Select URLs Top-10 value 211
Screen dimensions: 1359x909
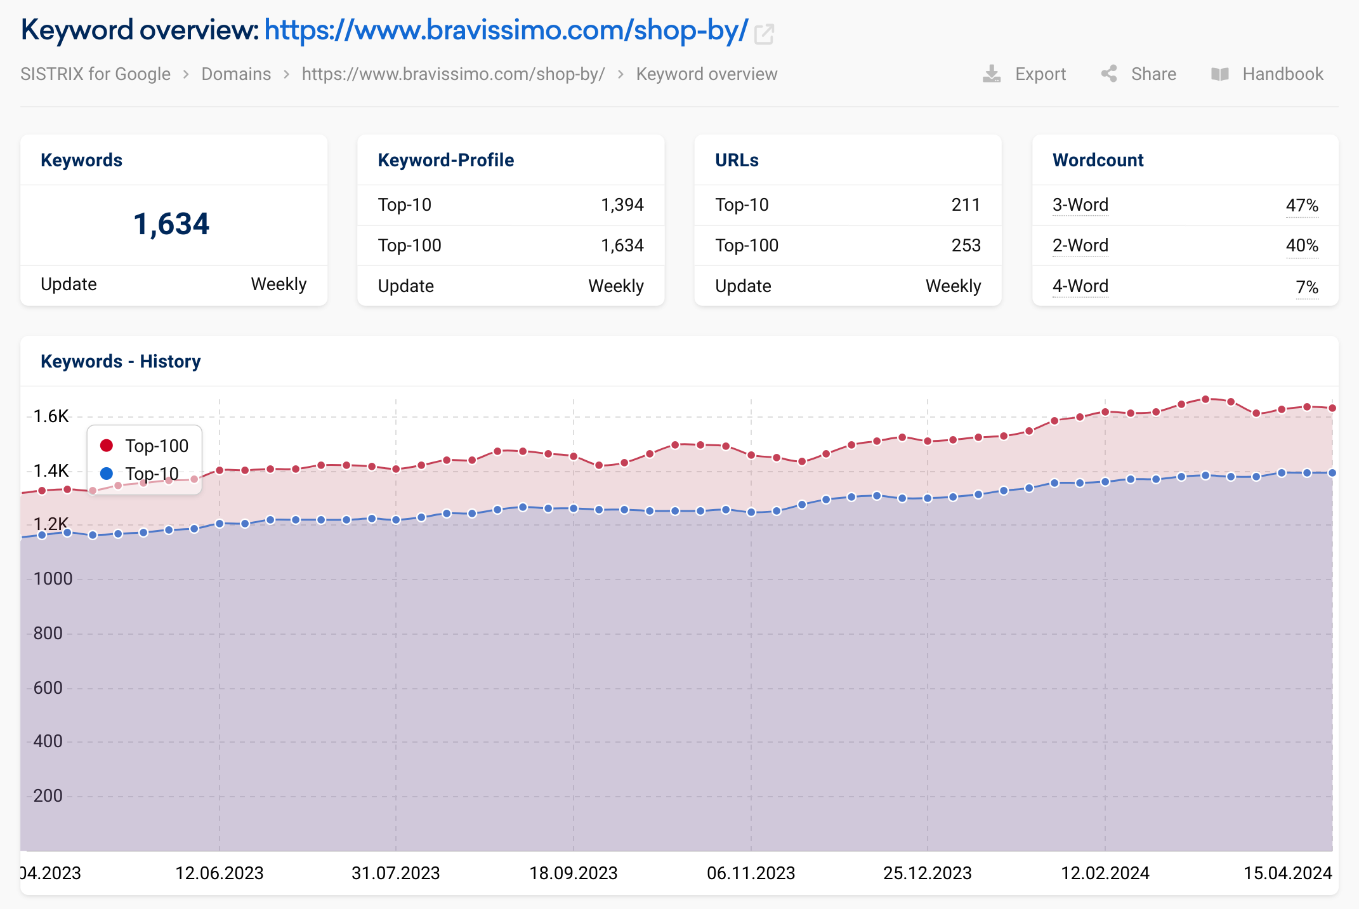[966, 205]
